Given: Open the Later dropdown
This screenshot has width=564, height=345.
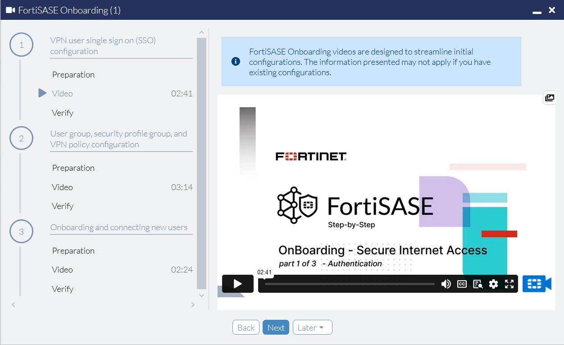Looking at the screenshot, I should pos(312,327).
